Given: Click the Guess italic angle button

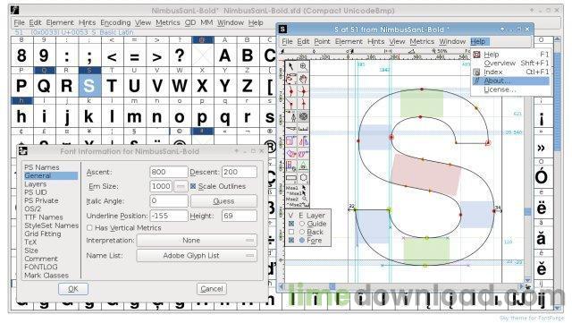Looking at the screenshot, I should pyautogui.click(x=223, y=201).
